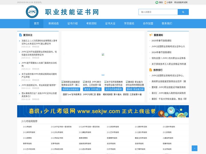Open notice 2024年春节放假通知

tap(161, 52)
